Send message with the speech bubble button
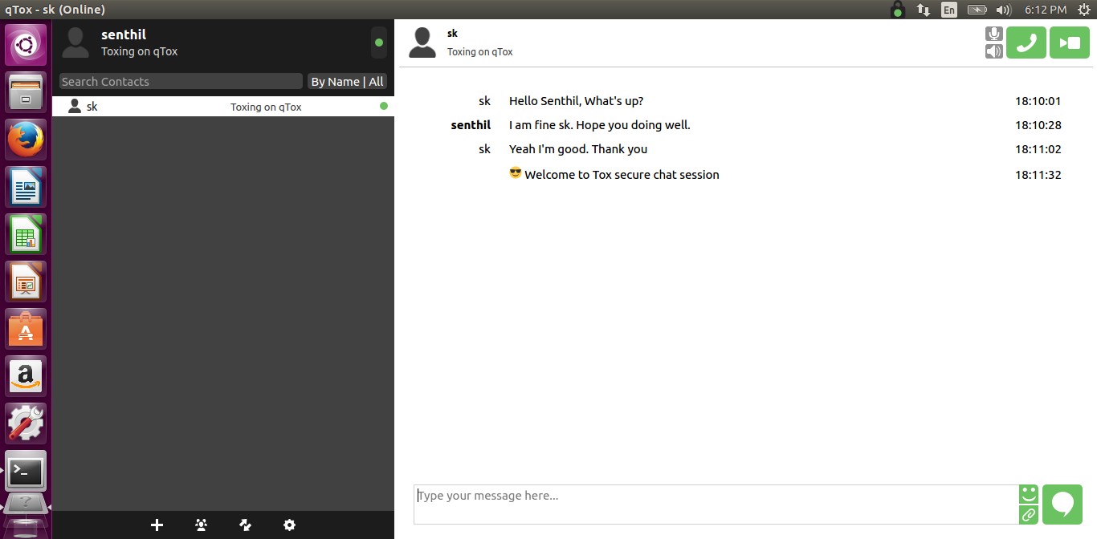The image size is (1097, 539). 1062,504
